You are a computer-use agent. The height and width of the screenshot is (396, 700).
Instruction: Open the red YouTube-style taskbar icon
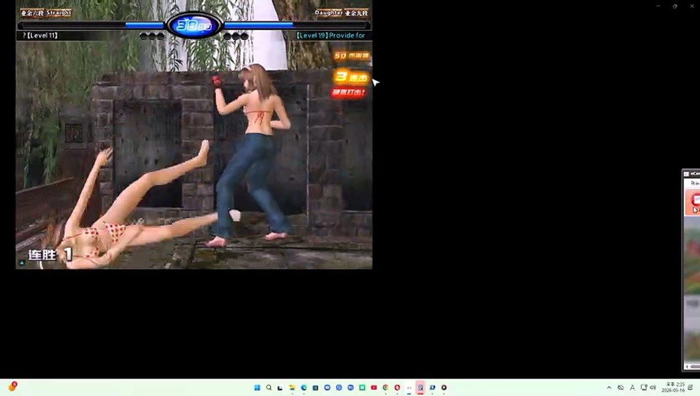374,388
